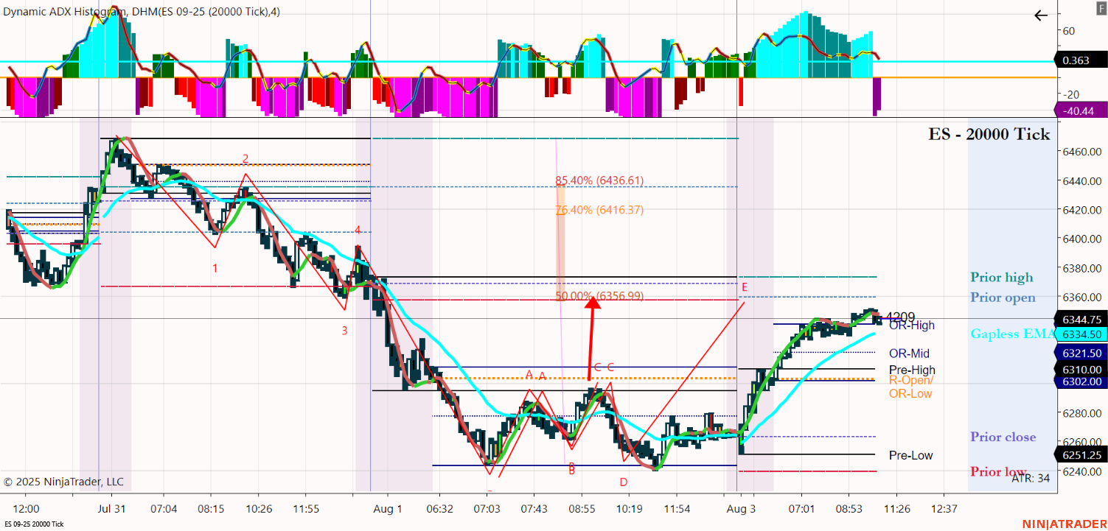1108x531 pixels.
Task: Click the 10:19 time axis label
Action: (x=630, y=508)
